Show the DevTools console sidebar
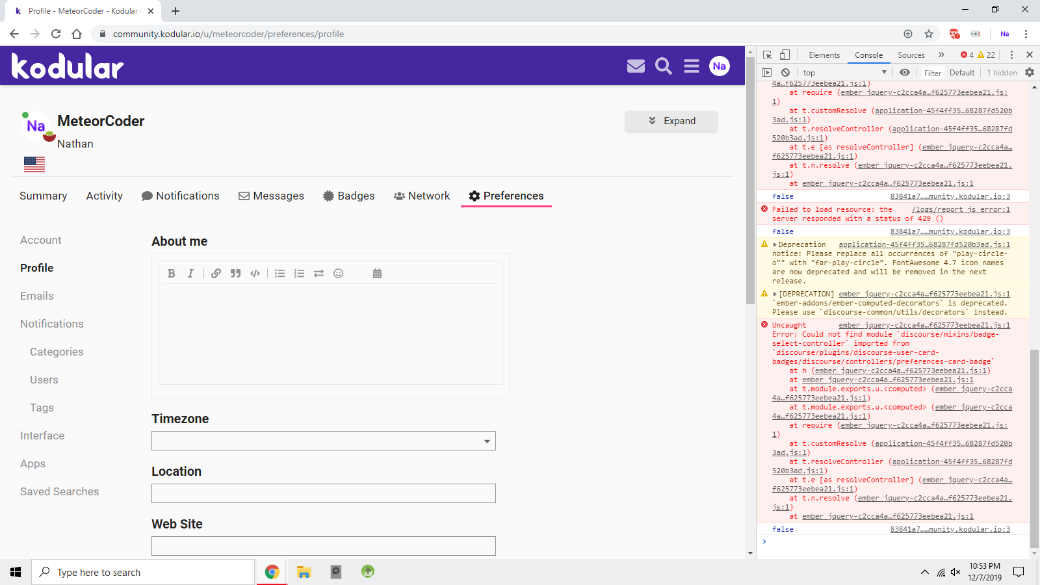 tap(767, 73)
